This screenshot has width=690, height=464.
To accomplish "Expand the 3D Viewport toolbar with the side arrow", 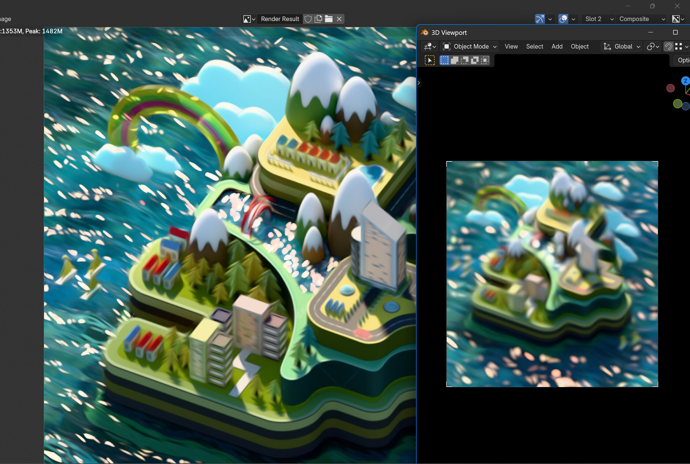I will pos(419,83).
